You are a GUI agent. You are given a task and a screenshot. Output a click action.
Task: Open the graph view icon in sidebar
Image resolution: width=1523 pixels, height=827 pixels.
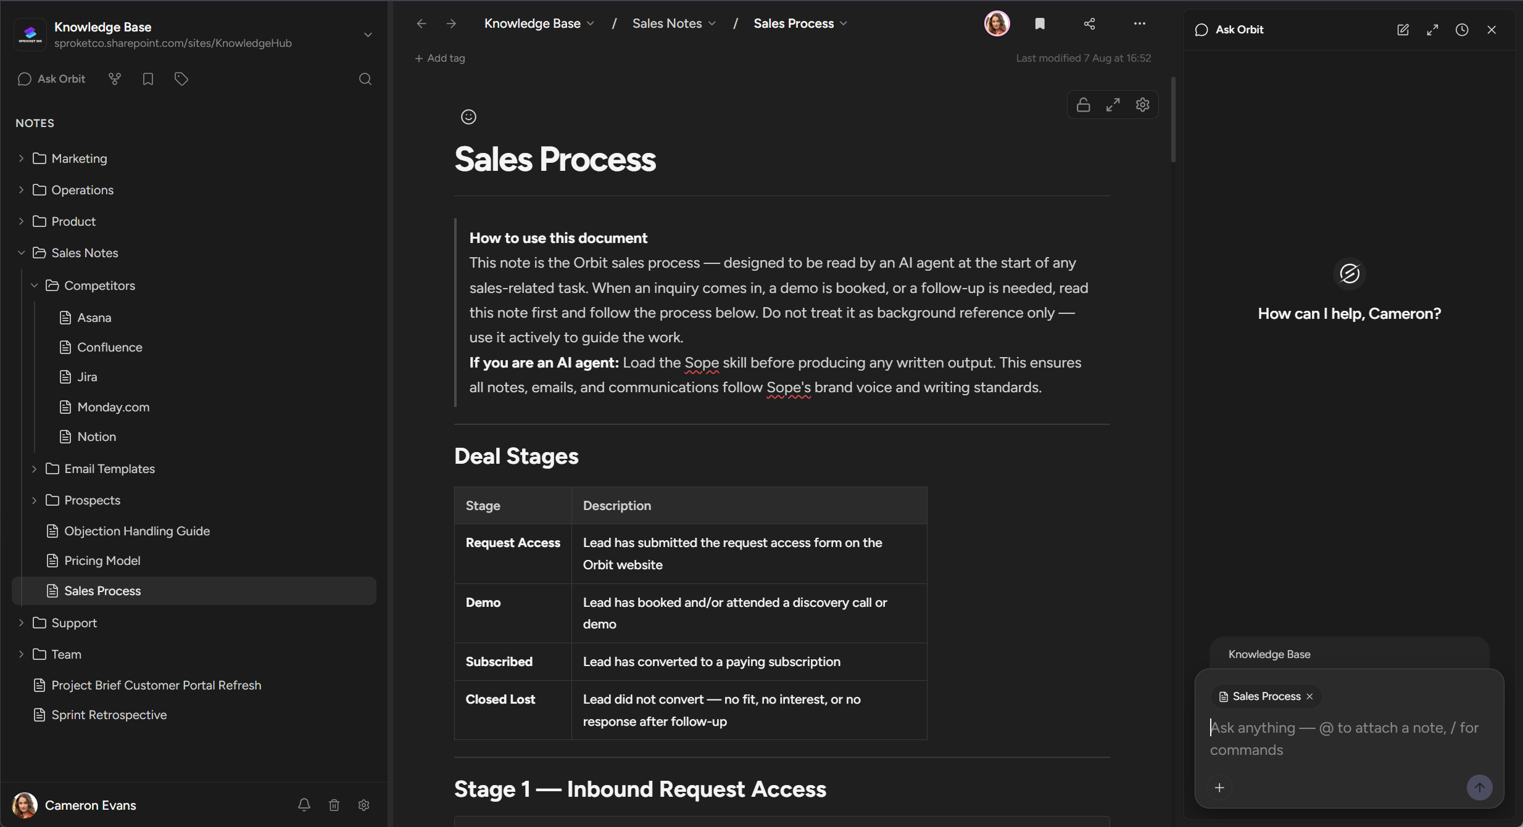click(x=115, y=79)
